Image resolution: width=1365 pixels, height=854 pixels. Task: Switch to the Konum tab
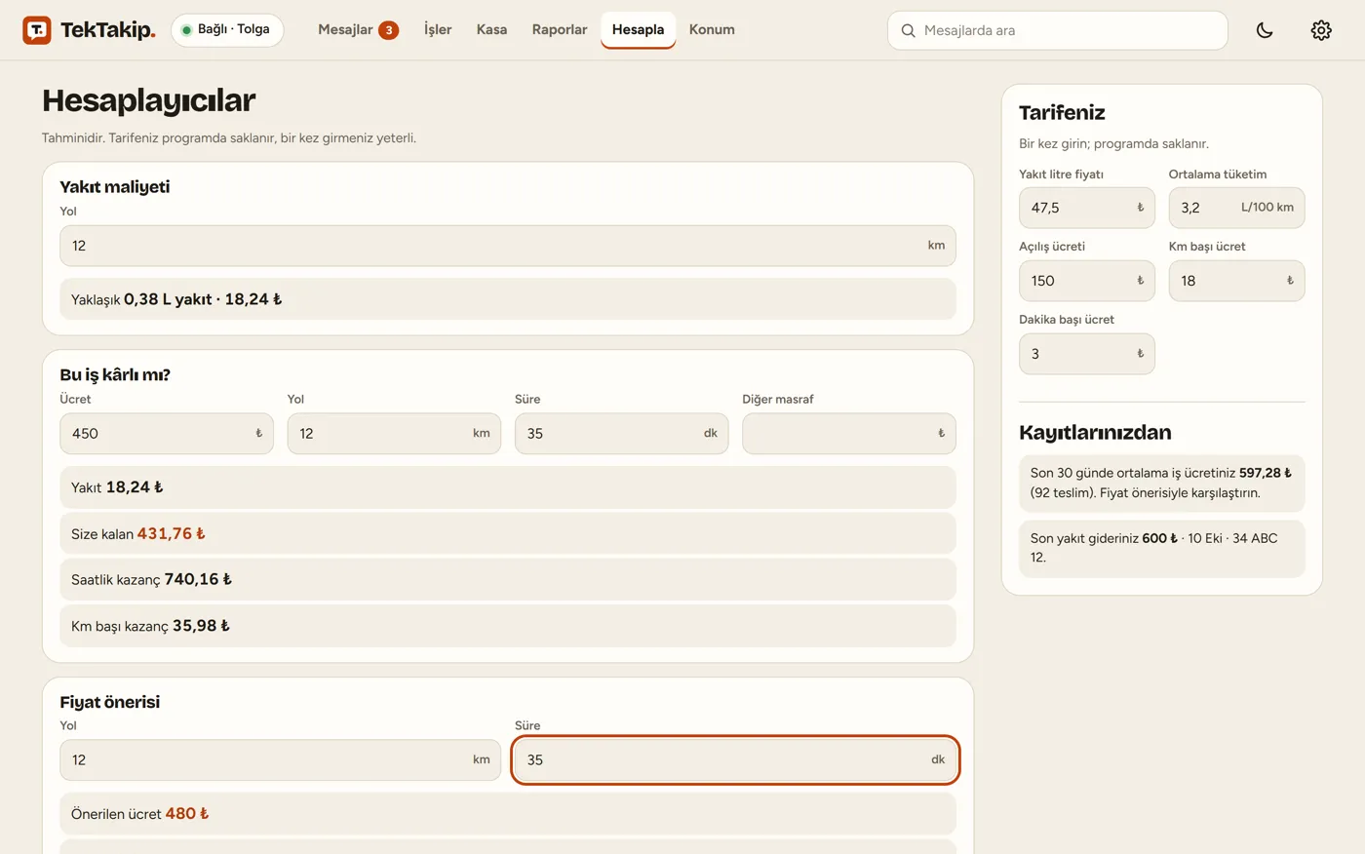(712, 30)
